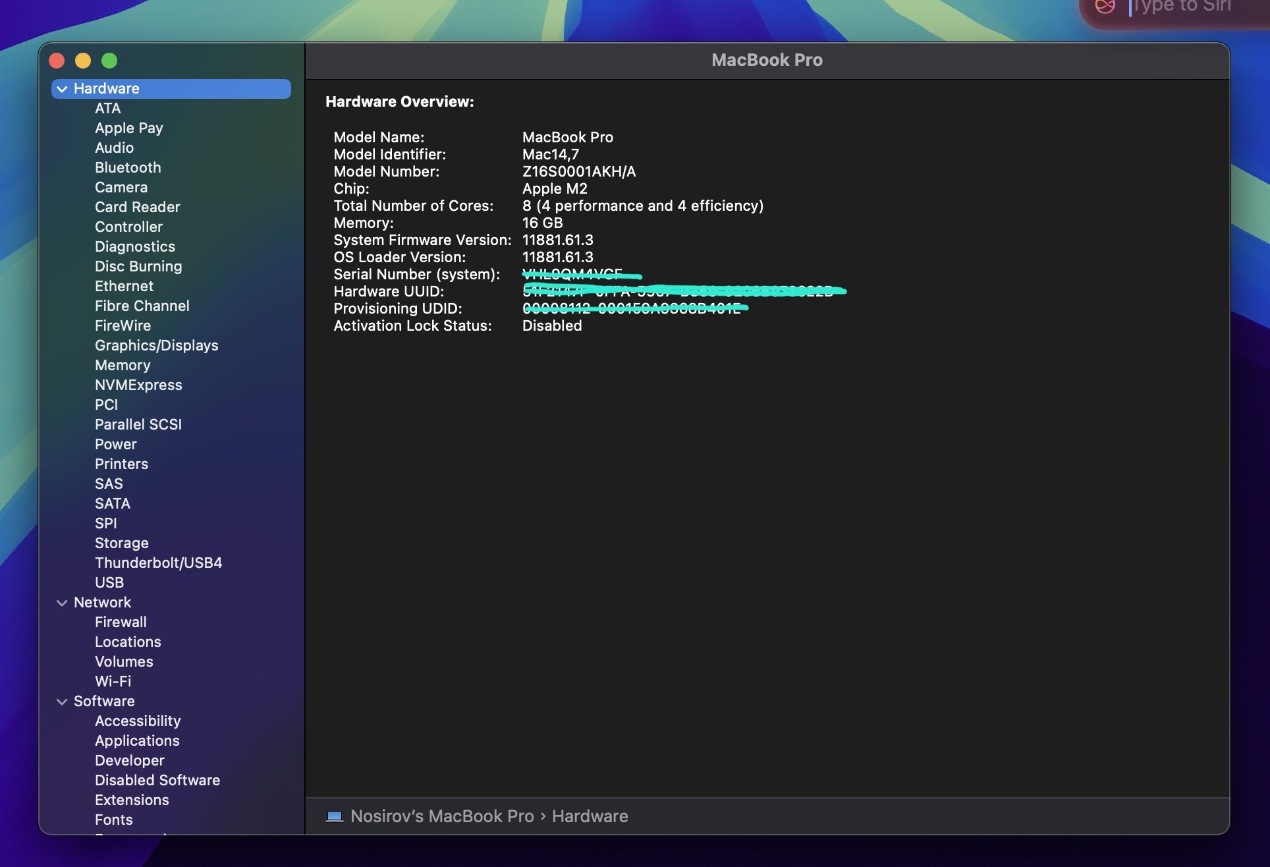
Task: Click Hardware in the bottom path bar
Action: (x=590, y=817)
